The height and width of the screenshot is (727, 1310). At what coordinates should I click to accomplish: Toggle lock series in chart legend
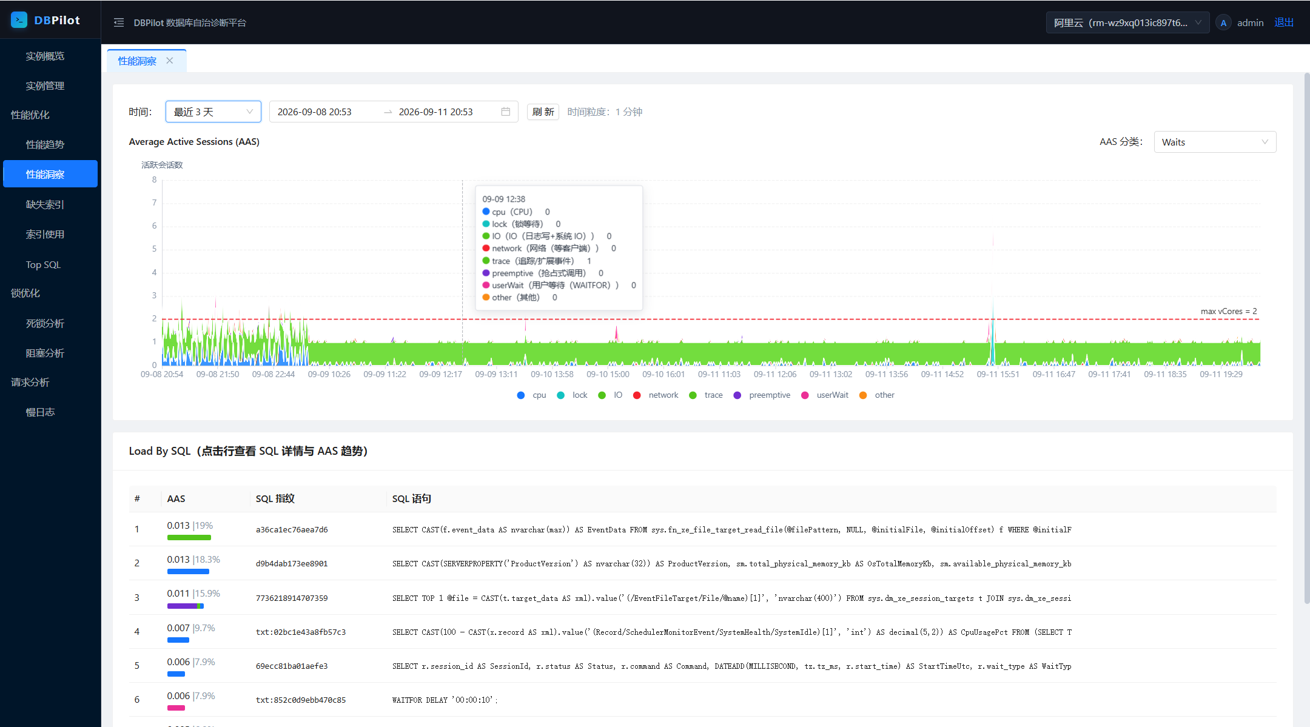click(572, 395)
